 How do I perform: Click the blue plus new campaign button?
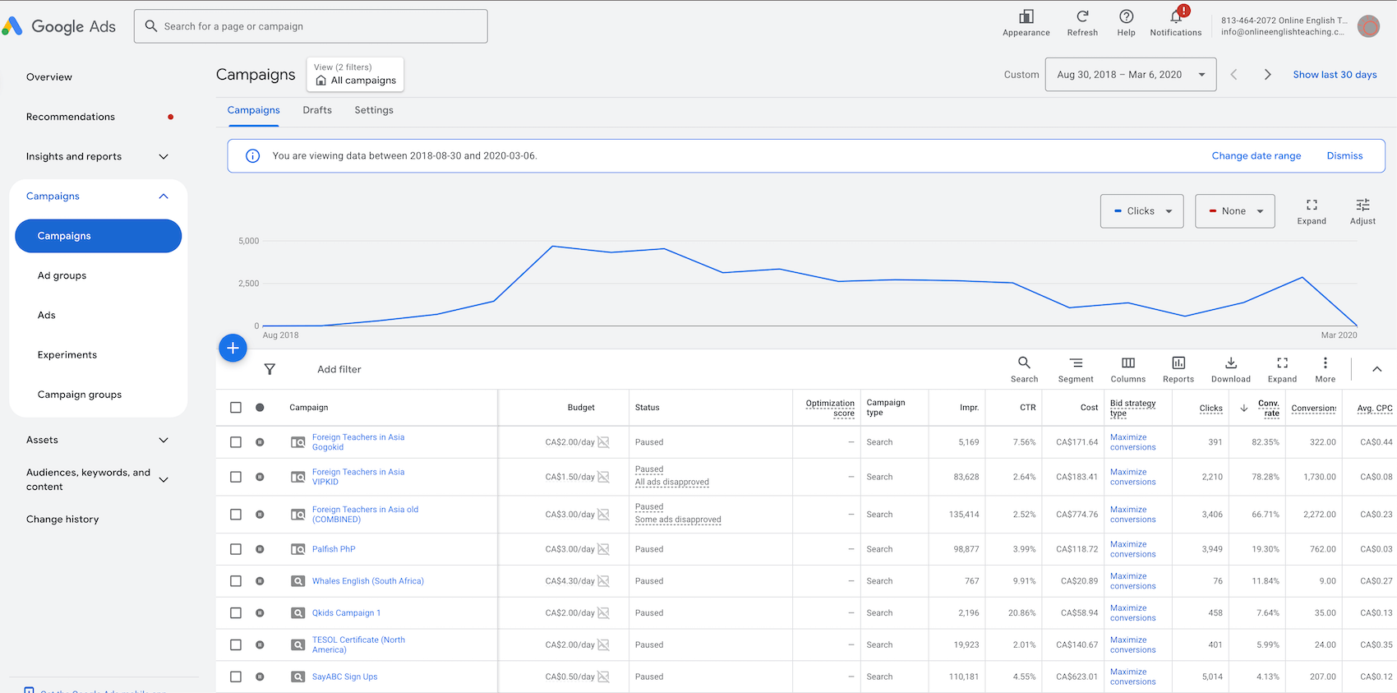[233, 348]
